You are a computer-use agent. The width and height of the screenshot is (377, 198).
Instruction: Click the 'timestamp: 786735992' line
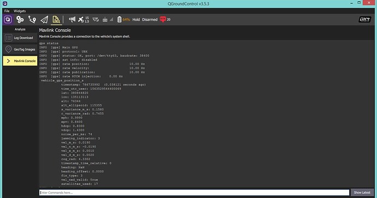coord(103,85)
